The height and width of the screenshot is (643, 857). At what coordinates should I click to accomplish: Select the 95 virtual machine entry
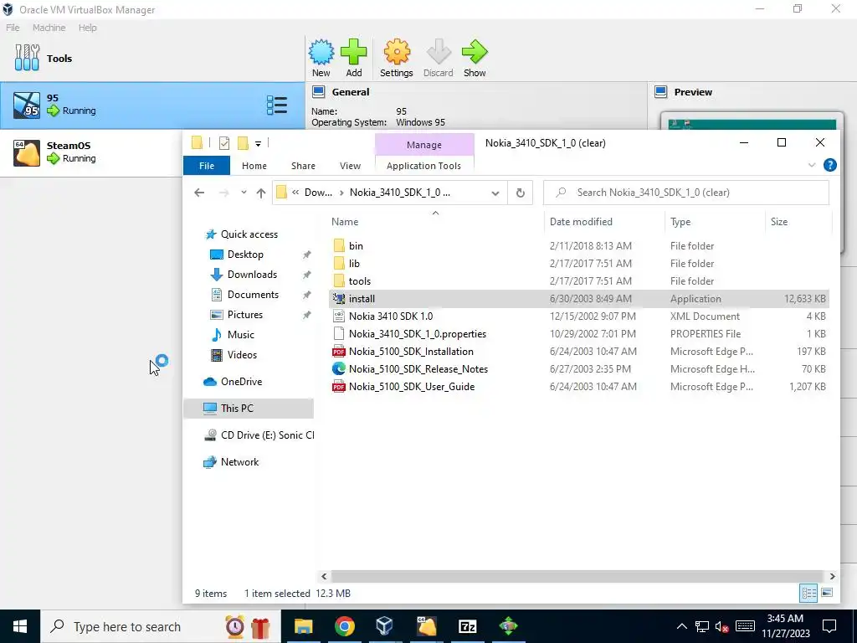point(152,105)
